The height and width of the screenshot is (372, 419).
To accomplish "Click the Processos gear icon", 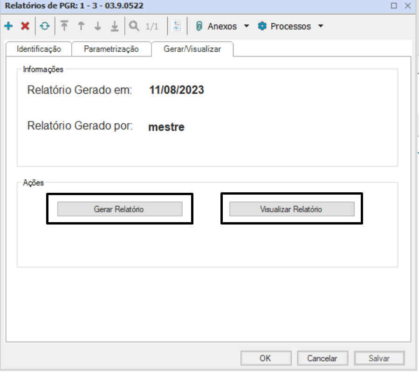I will click(x=262, y=26).
